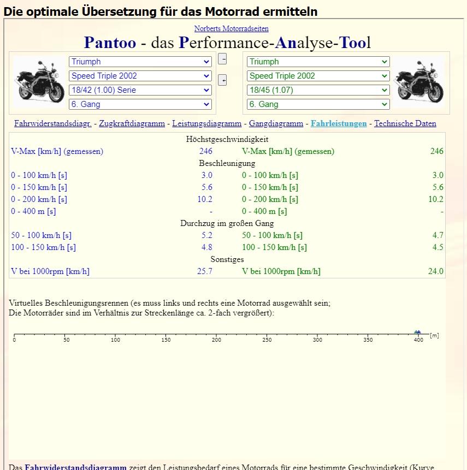Open the Technische Daten view
467x470 pixels.
405,123
